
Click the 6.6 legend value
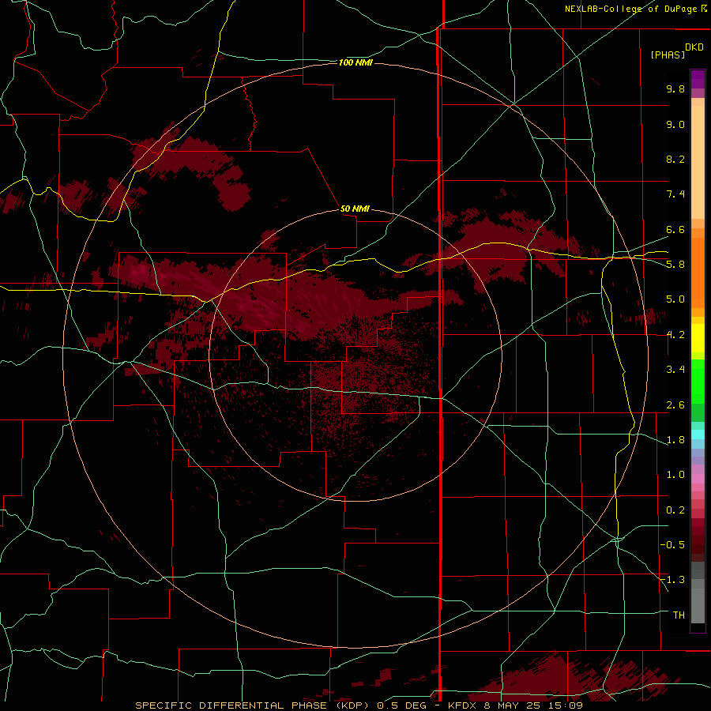point(675,229)
